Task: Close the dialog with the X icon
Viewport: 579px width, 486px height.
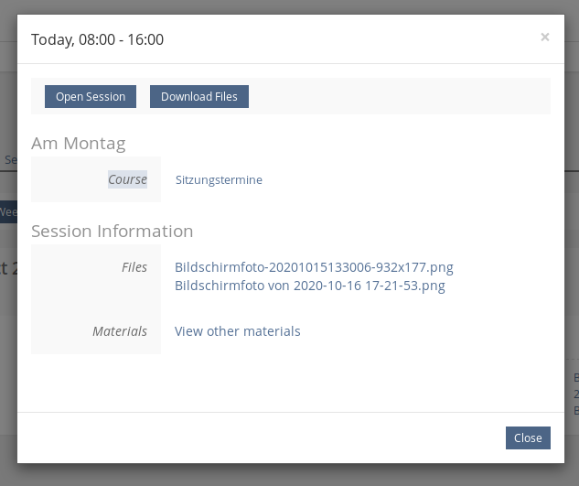Action: point(545,38)
